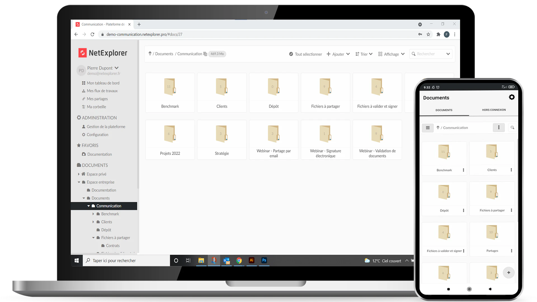Open Fichiers à valider et signer folder

tap(377, 93)
